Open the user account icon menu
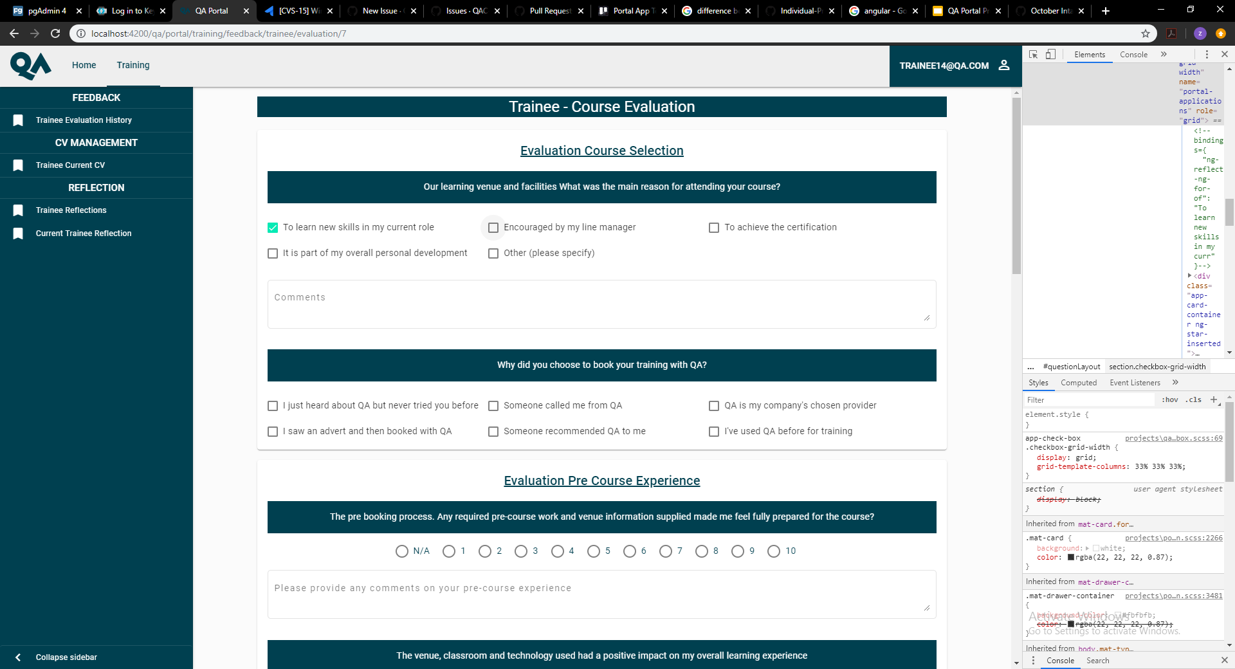Screen dimensions: 1235x669 [1004, 66]
